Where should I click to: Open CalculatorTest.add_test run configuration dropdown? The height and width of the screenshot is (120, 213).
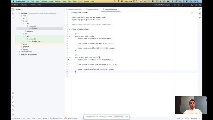163,5
